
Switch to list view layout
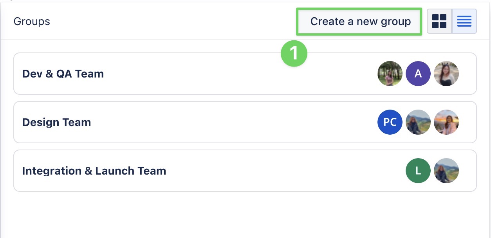point(464,21)
